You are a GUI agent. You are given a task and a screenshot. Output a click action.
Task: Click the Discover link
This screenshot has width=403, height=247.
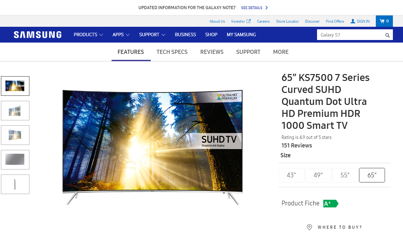click(312, 21)
